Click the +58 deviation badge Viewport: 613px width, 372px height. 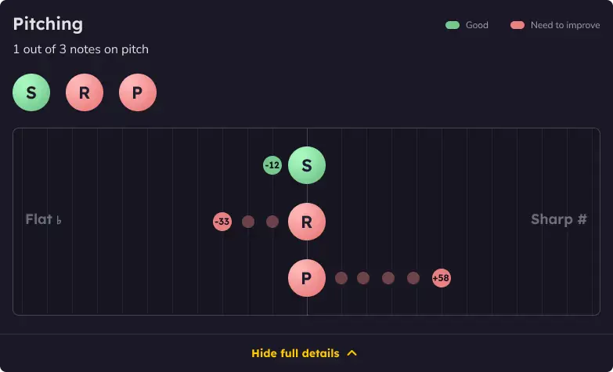click(x=442, y=278)
